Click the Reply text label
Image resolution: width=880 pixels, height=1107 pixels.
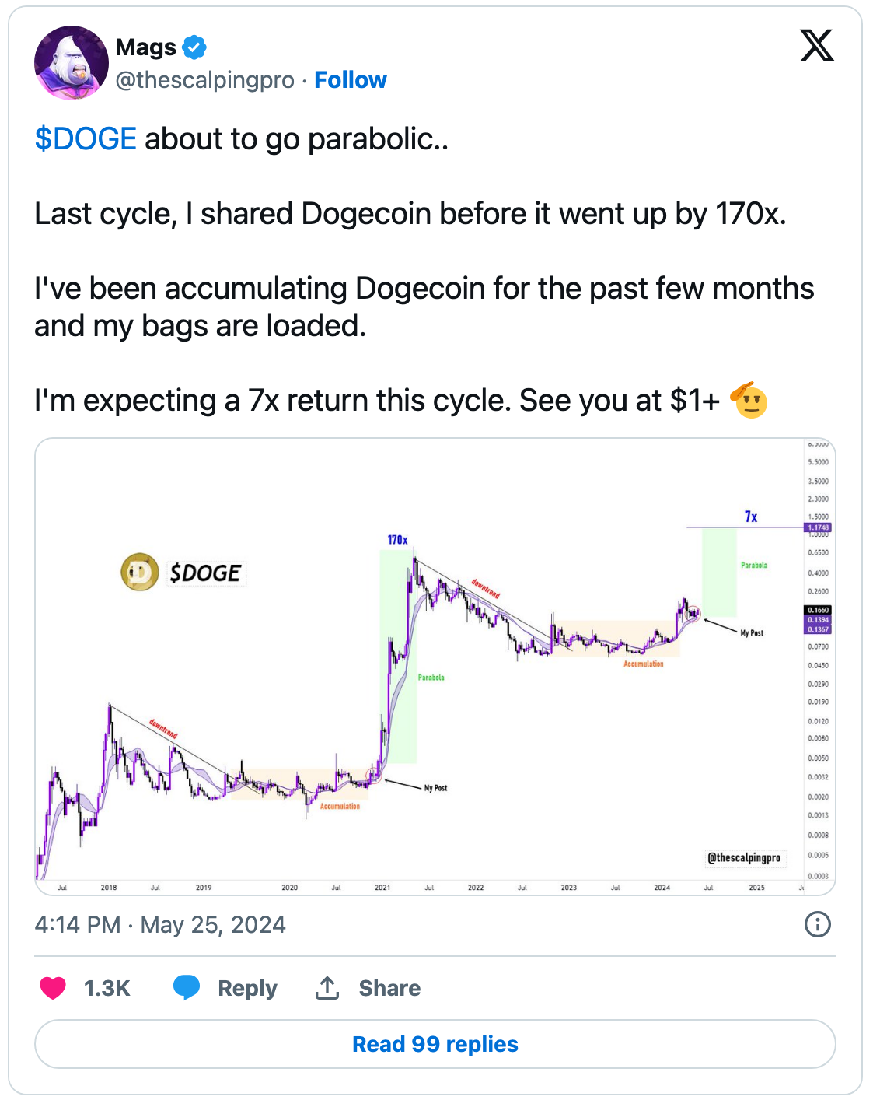click(247, 988)
